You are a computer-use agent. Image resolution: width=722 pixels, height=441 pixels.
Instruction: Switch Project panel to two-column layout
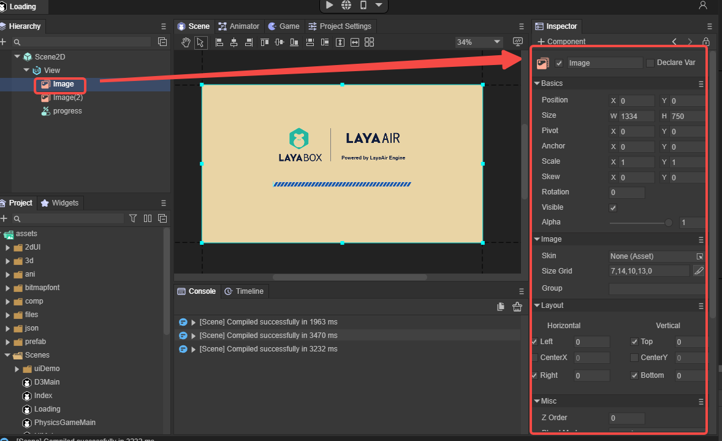148,218
